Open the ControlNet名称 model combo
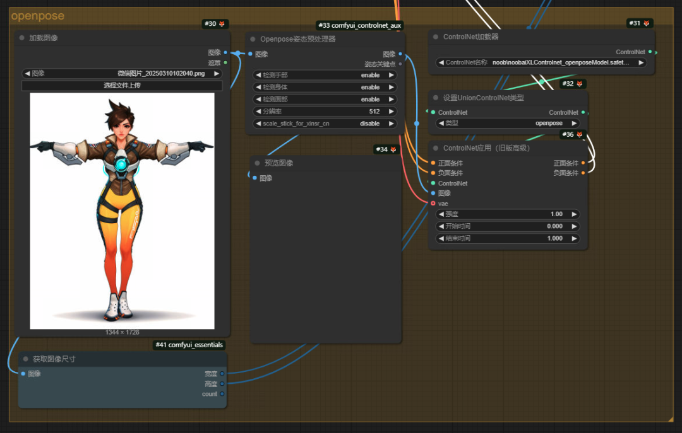Viewport: 682px width, 433px height. point(541,62)
